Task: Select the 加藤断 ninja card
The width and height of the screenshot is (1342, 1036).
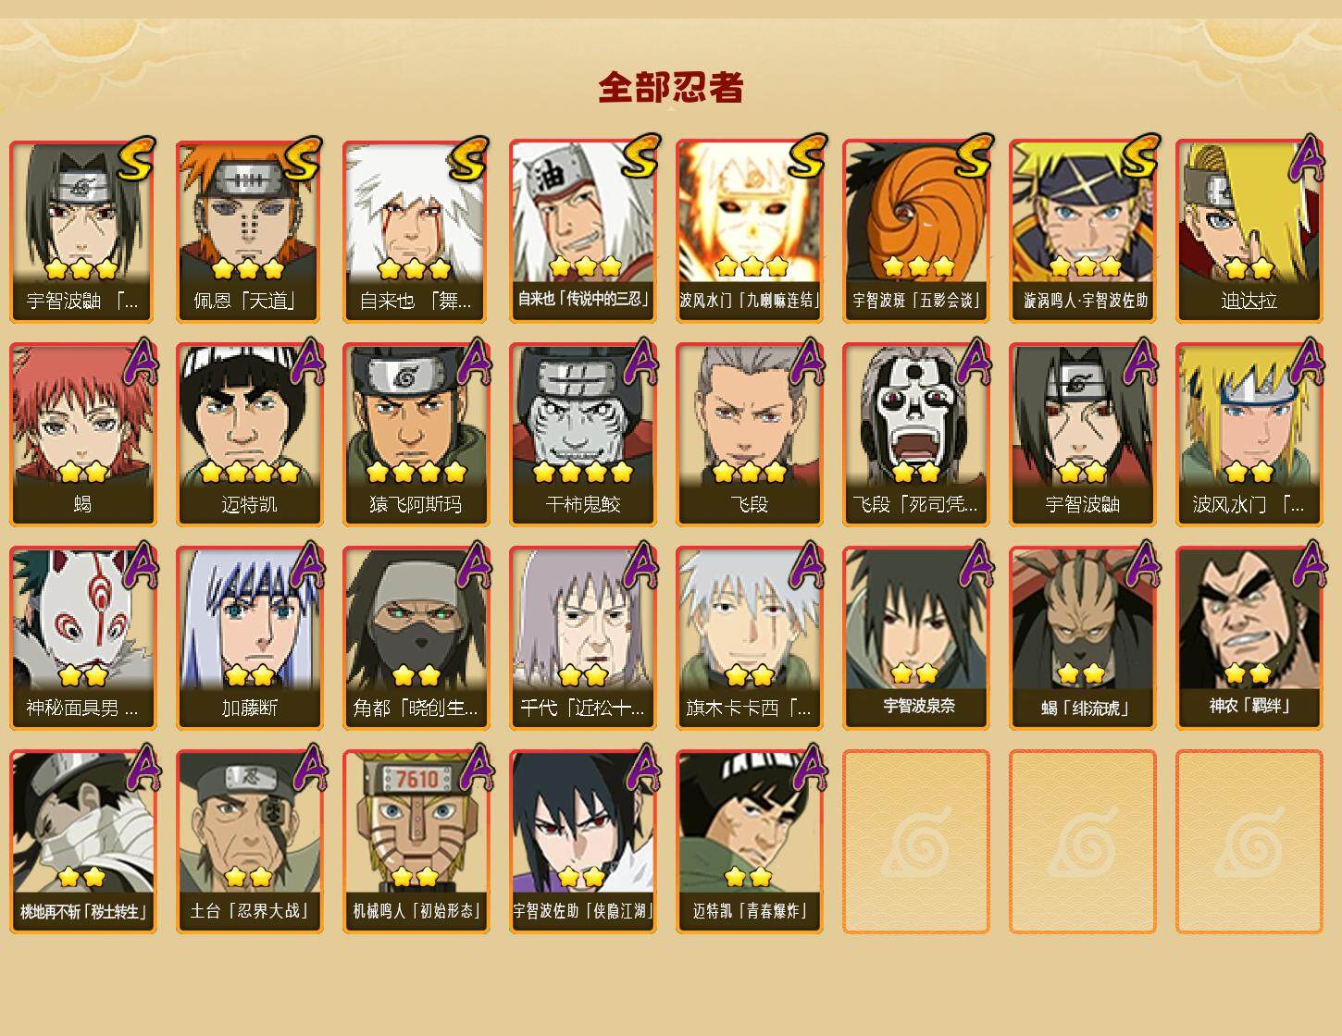Action: [x=249, y=638]
